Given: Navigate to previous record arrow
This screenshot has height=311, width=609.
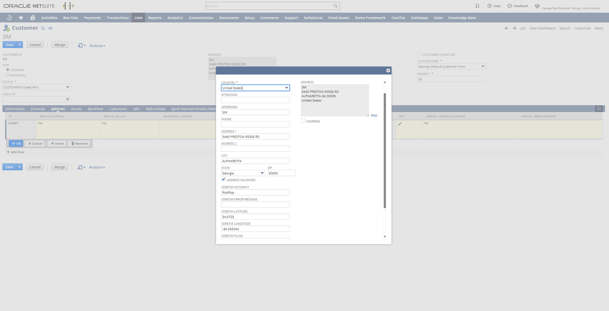Looking at the screenshot, I should pos(506,28).
